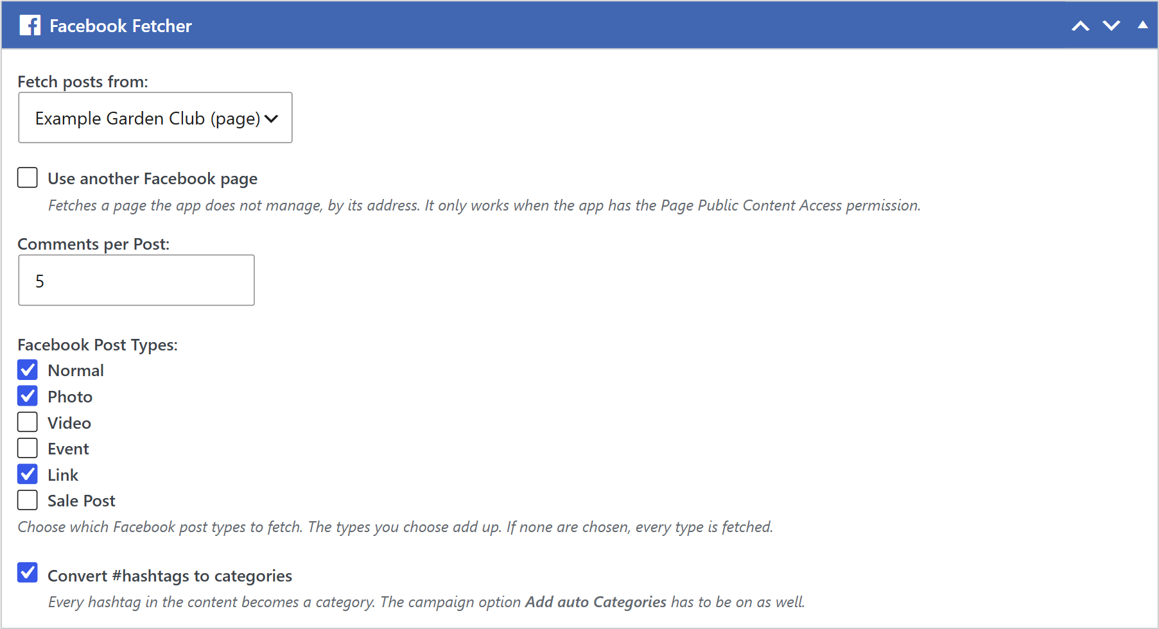Screen dimensions: 1159x629
Task: Click the Use another Facebook page label
Action: click(x=153, y=178)
